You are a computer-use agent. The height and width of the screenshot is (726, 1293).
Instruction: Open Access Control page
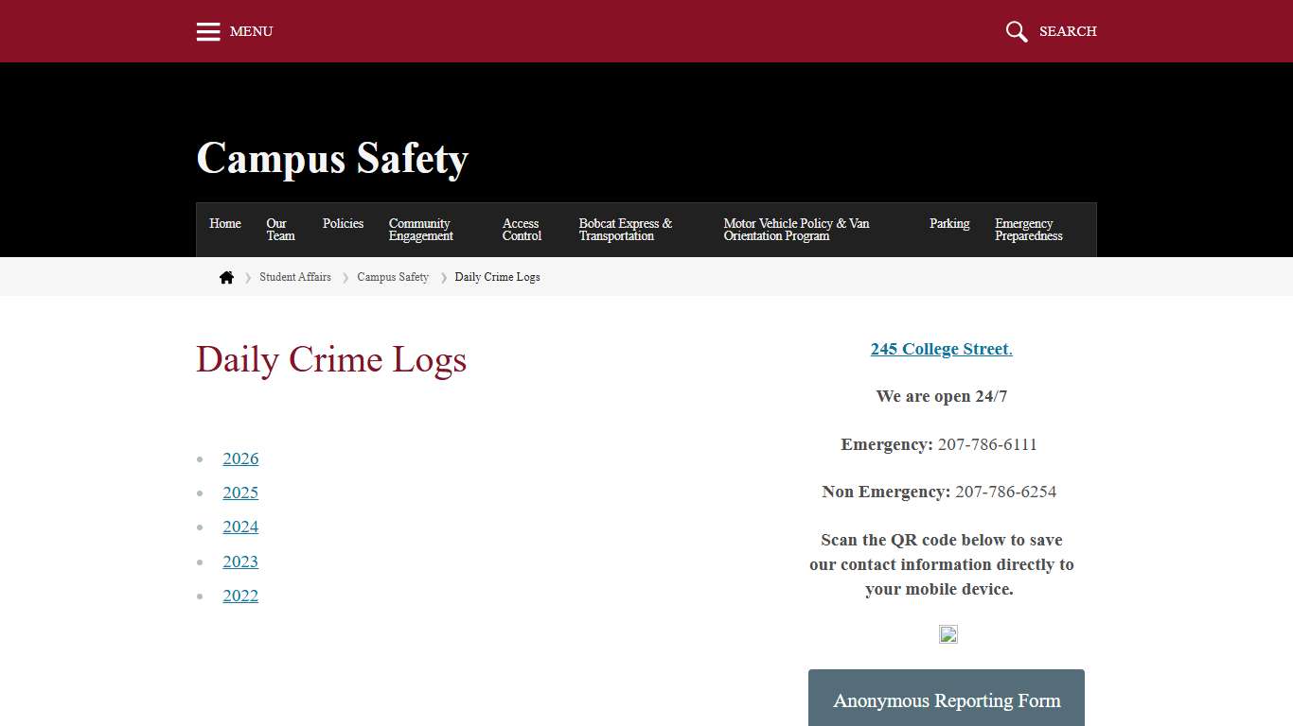coord(522,229)
